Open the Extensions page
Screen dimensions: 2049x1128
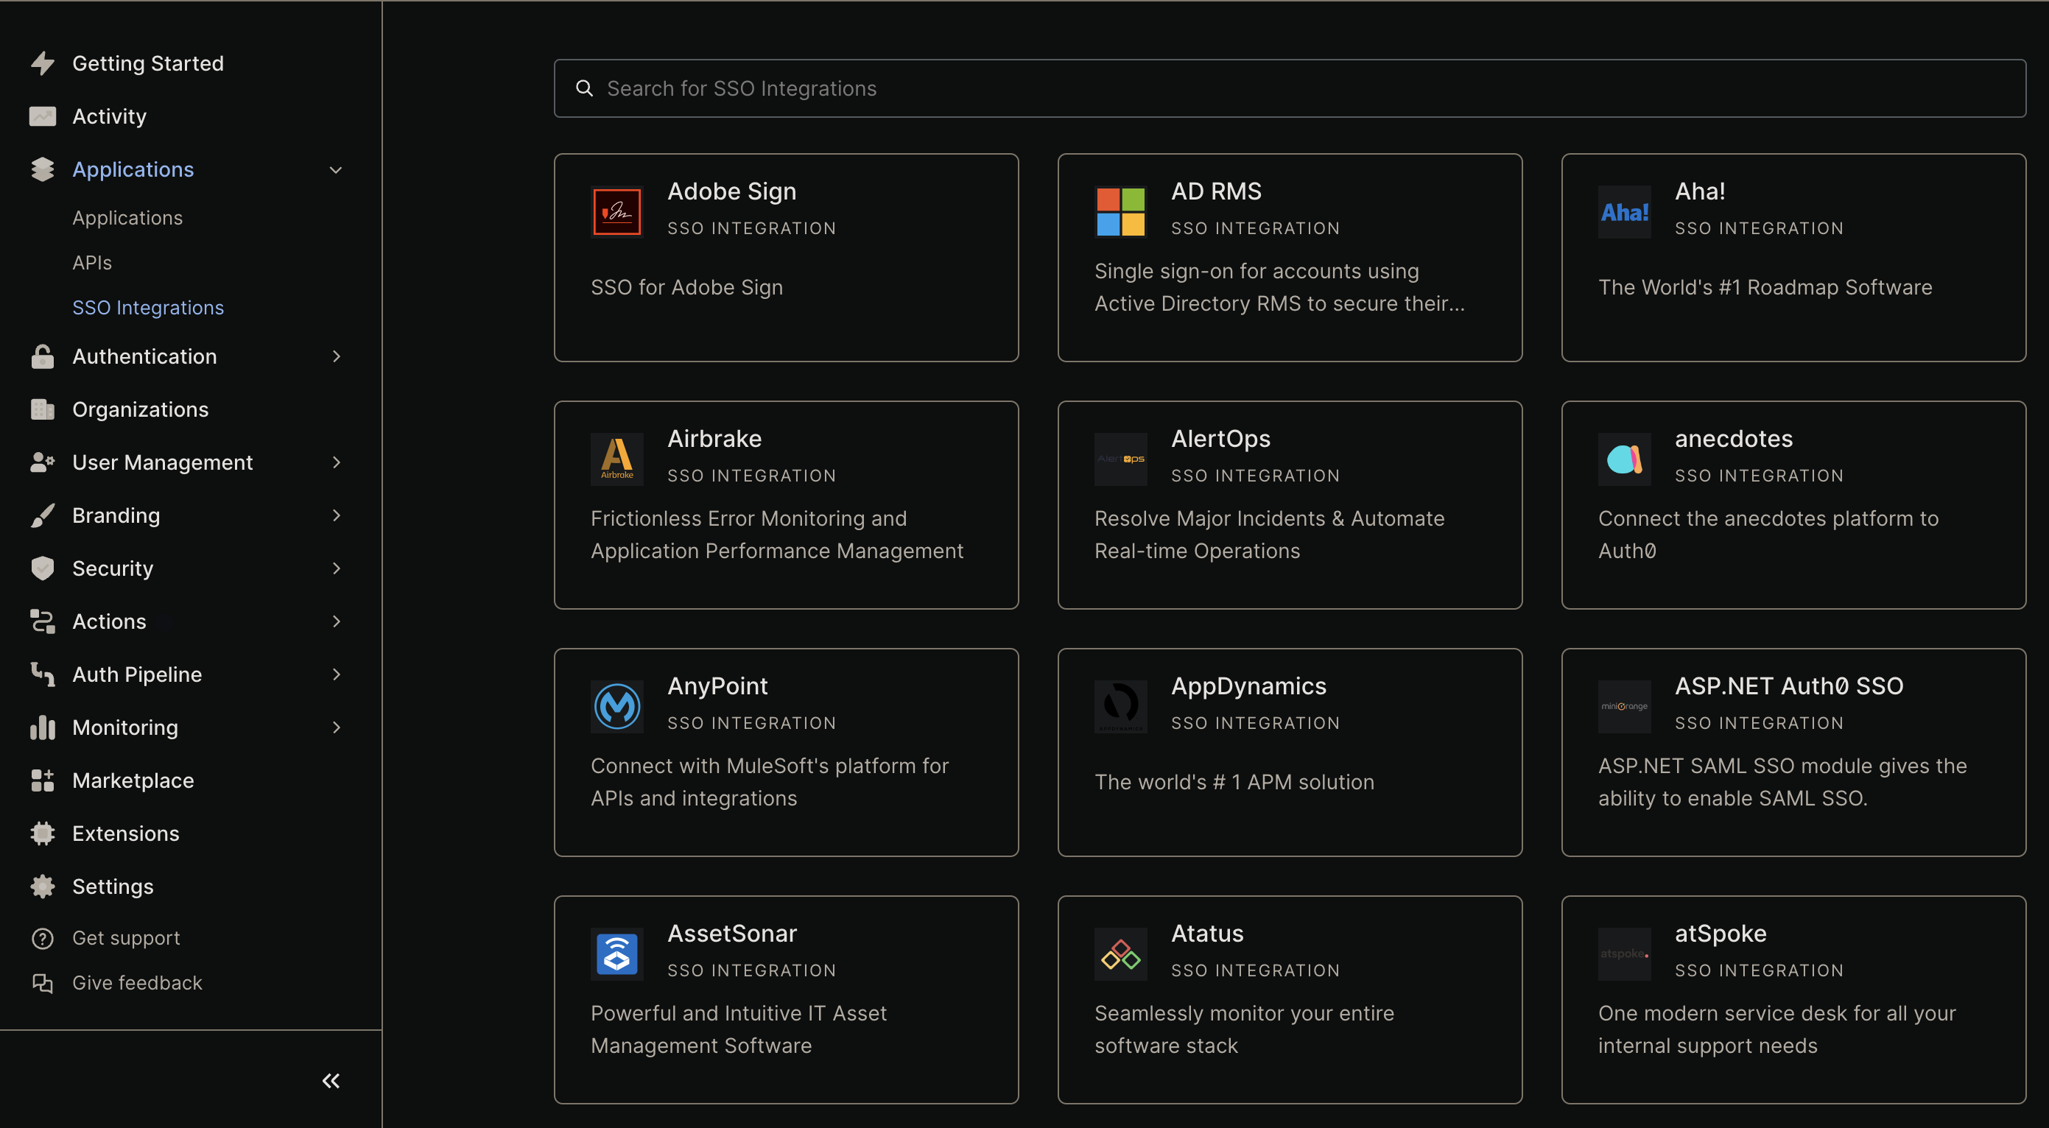pyautogui.click(x=126, y=833)
